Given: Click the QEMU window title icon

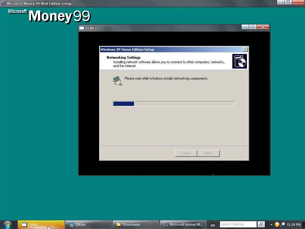Looking at the screenshot, I should [82, 28].
